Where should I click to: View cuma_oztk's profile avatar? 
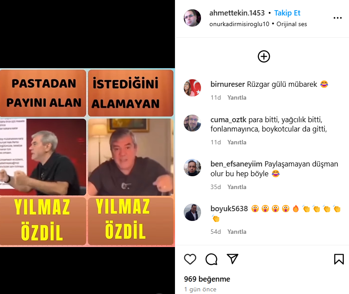(x=192, y=123)
